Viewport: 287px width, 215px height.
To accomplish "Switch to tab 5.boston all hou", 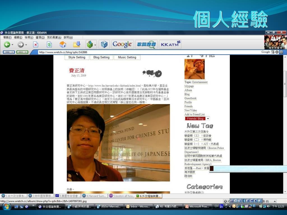I will point(122,196).
